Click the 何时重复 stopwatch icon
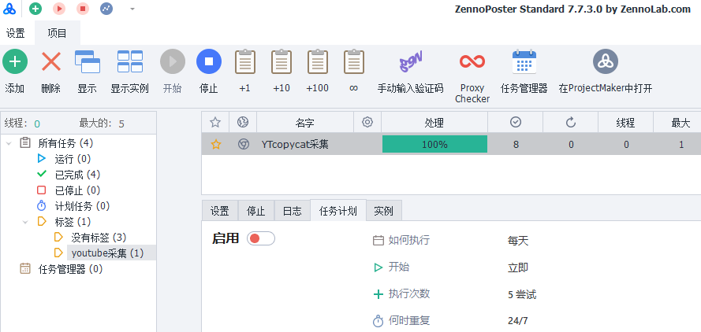The image size is (701, 332). click(378, 321)
